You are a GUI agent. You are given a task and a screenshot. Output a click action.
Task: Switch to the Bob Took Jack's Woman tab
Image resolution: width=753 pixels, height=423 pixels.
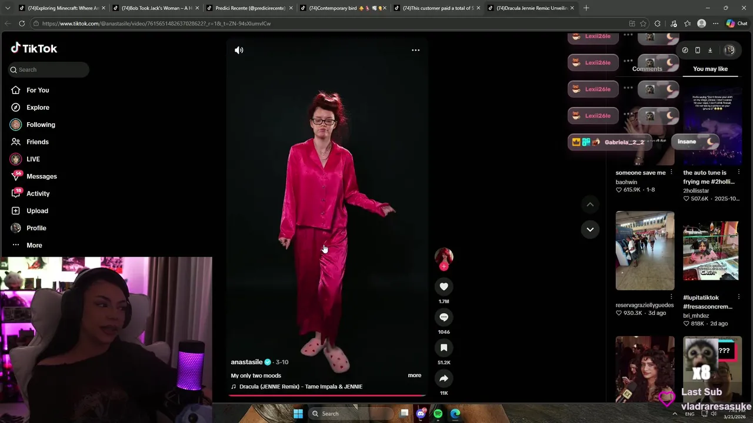pos(155,8)
